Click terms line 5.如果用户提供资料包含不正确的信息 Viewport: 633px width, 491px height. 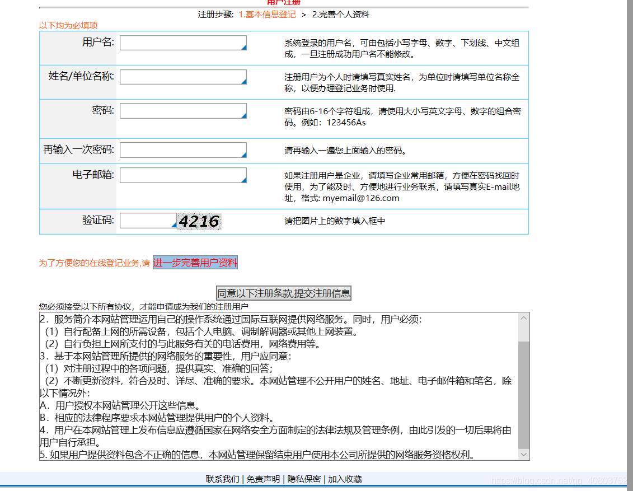(x=257, y=455)
